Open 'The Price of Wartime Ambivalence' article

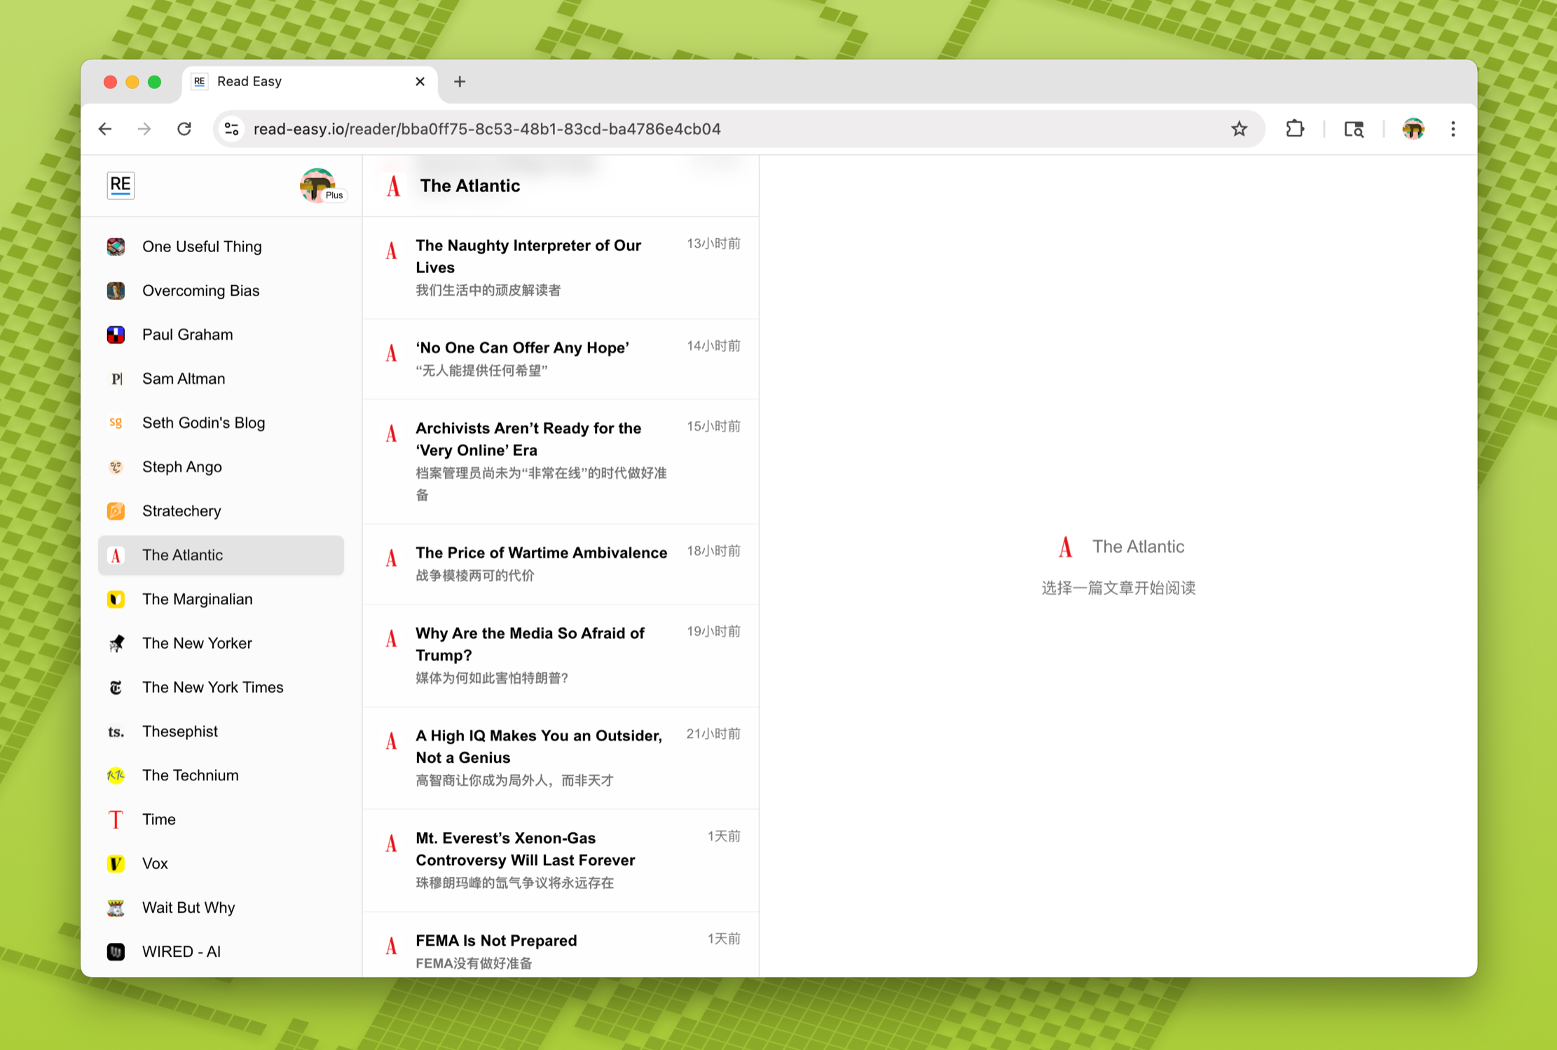[561, 564]
